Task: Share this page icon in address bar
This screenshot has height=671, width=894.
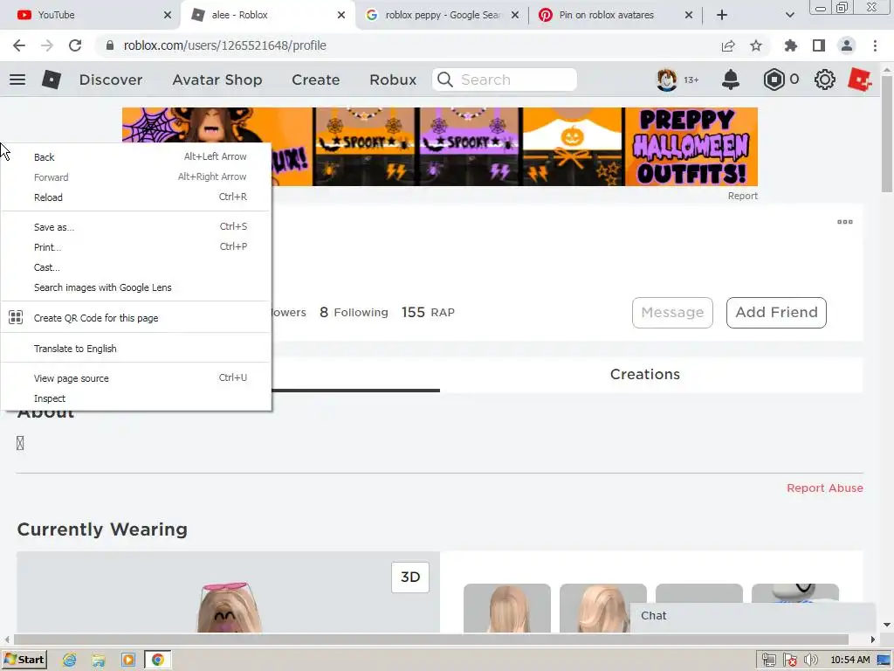Action: [728, 45]
